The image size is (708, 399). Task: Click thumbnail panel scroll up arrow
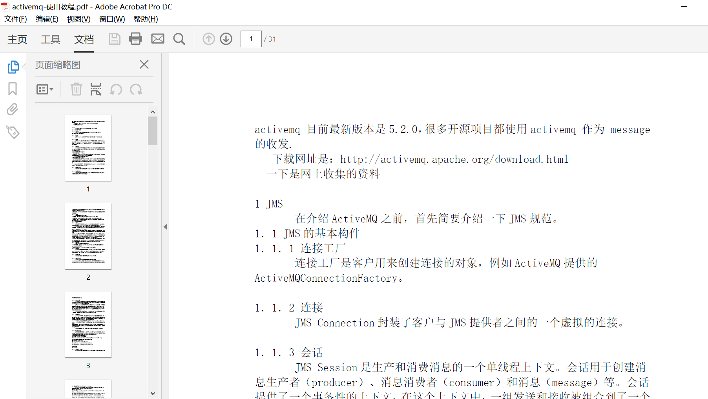(153, 112)
